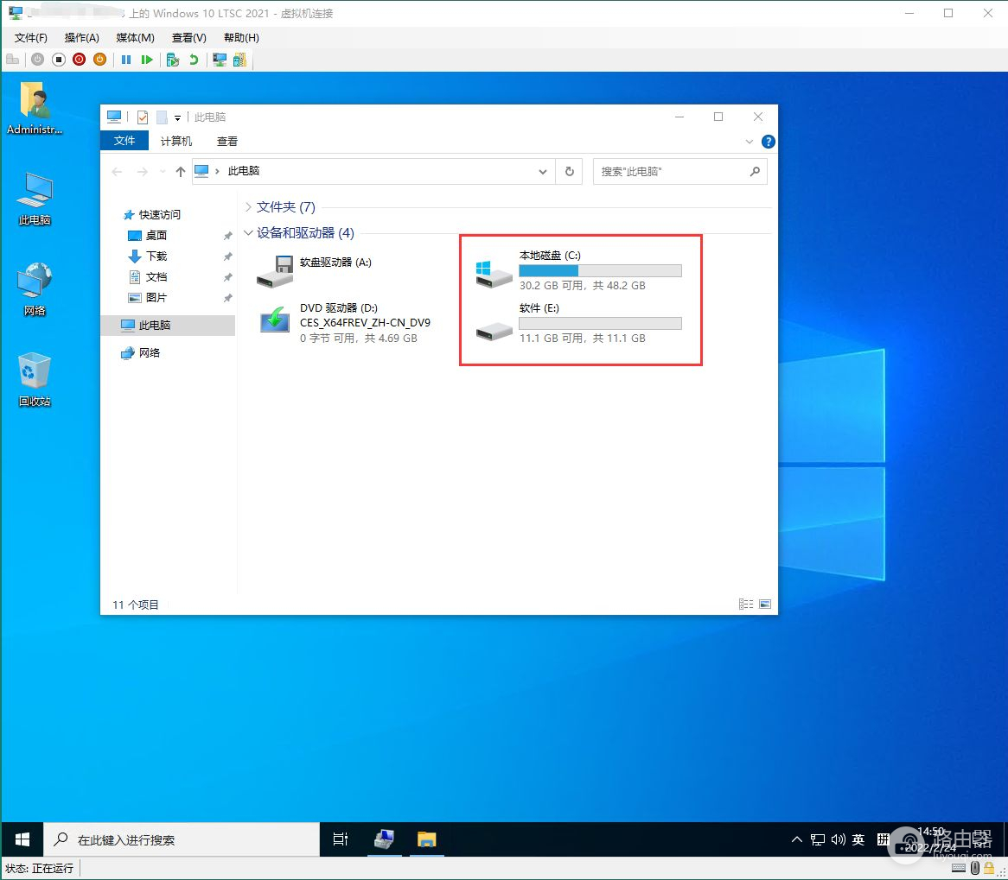Click the Checkpoint icon in the VM toolbar
This screenshot has height=880, width=1008.
173,60
